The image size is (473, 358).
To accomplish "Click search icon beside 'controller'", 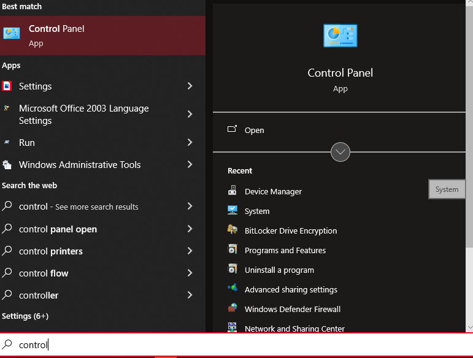I will 7,295.
